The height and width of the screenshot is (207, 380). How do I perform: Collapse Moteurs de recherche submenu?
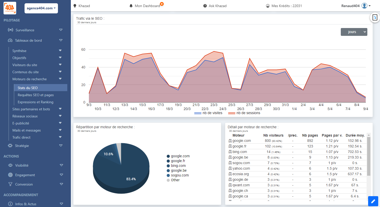click(60, 79)
